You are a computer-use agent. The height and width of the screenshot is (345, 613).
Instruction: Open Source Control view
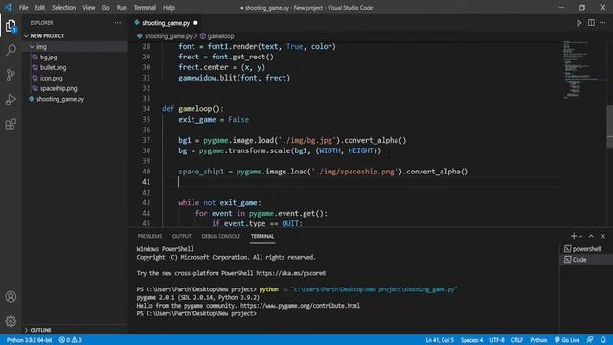click(11, 75)
